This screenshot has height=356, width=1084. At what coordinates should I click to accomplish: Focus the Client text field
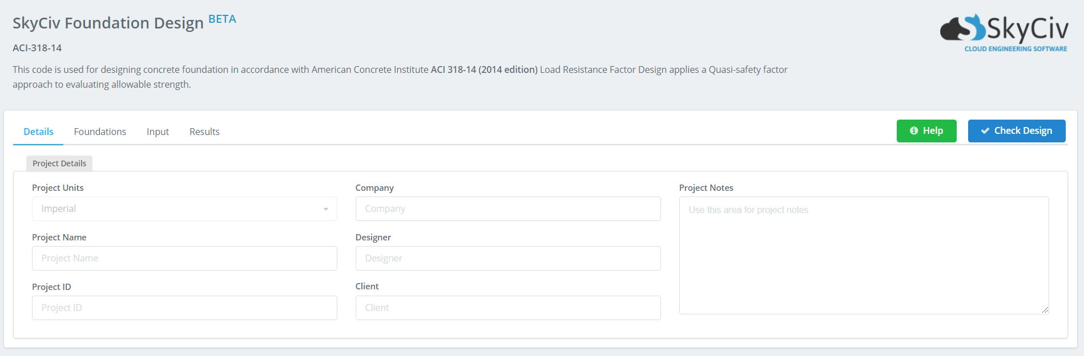[x=507, y=308]
